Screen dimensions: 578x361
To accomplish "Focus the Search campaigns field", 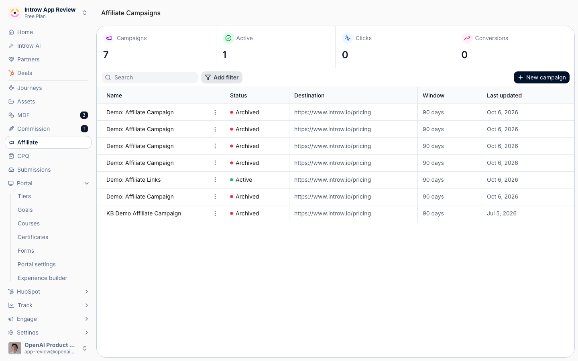I will tap(150, 77).
